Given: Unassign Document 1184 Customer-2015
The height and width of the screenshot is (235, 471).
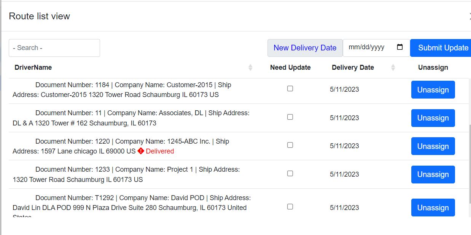Looking at the screenshot, I should (x=433, y=90).
